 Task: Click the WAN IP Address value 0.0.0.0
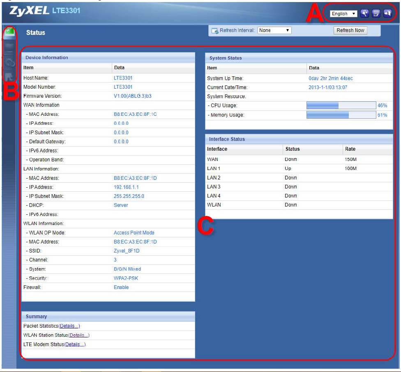click(121, 124)
